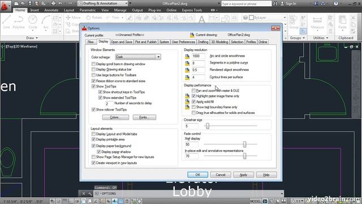Screen dimensions: 362x204
Task: Switch to the Files tab in Options
Action: coord(90,42)
